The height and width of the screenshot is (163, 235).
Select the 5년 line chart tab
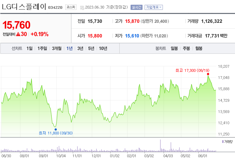tap(91, 48)
